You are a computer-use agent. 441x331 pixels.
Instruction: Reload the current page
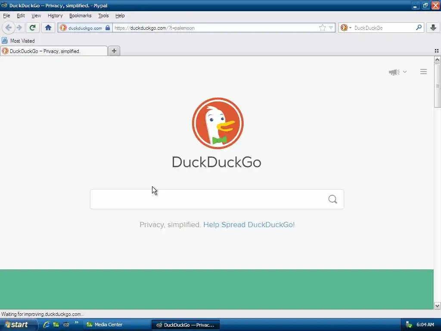click(33, 28)
